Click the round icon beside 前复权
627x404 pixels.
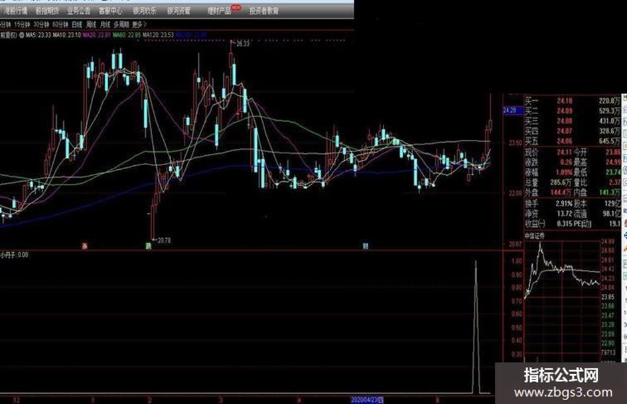point(21,35)
